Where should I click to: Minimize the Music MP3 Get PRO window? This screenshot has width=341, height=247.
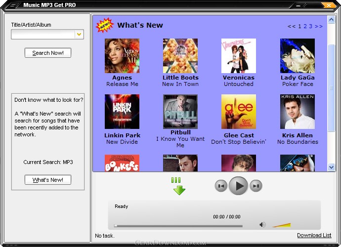[298, 5]
